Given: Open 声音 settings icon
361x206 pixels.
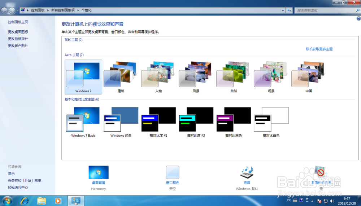Looking at the screenshot, I should tap(247, 172).
